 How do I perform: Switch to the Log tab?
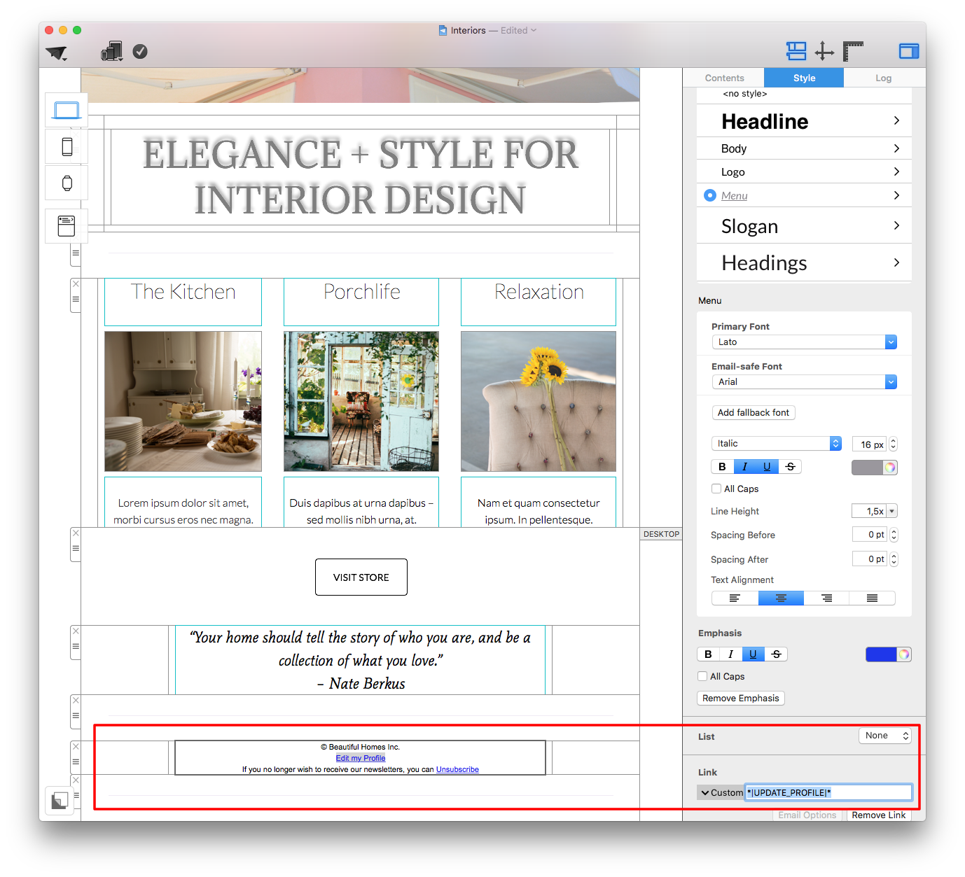point(884,78)
